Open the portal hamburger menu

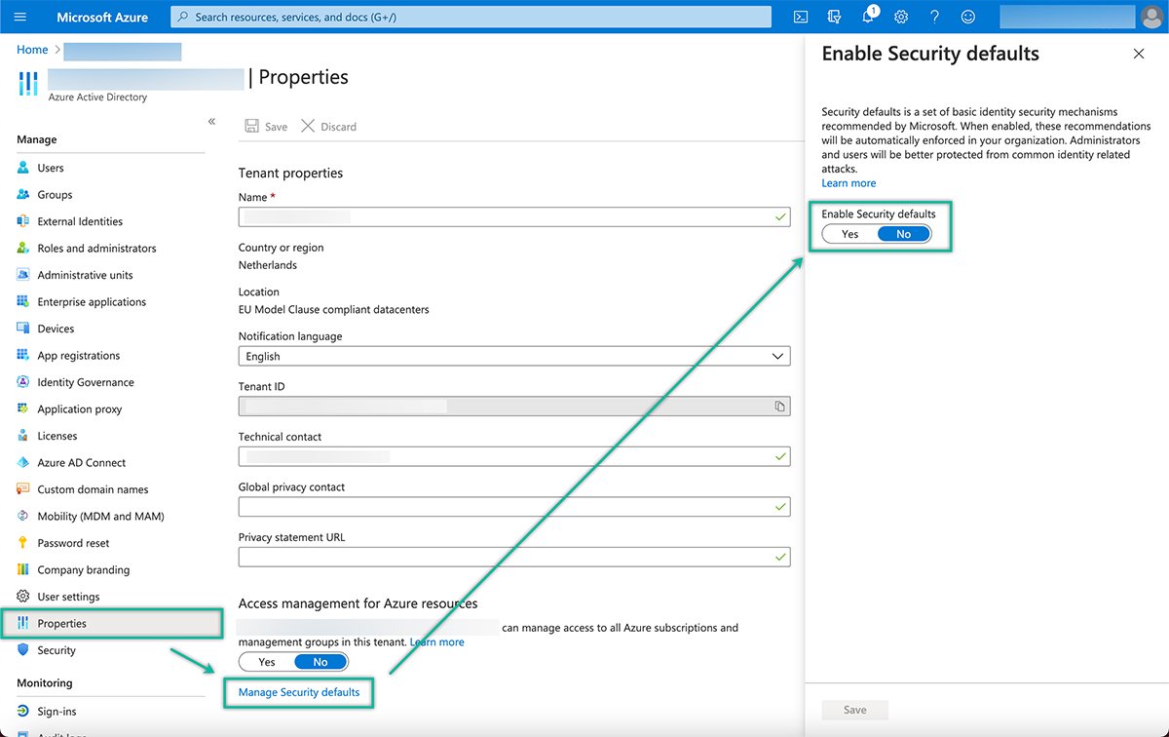tap(19, 16)
